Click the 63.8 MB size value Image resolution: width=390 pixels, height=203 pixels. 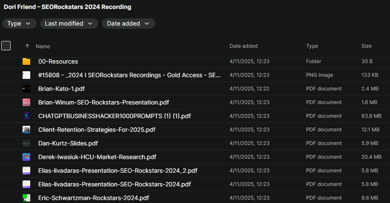tap(371, 116)
